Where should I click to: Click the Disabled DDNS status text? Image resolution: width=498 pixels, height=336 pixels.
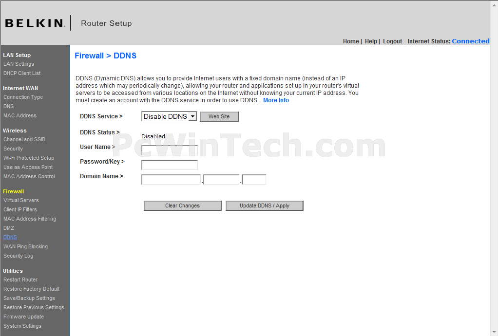point(153,136)
